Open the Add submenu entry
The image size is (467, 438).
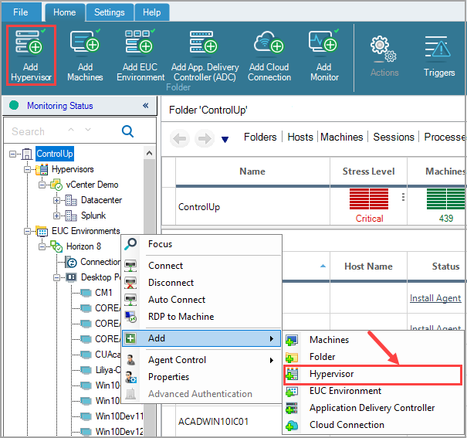(x=201, y=338)
